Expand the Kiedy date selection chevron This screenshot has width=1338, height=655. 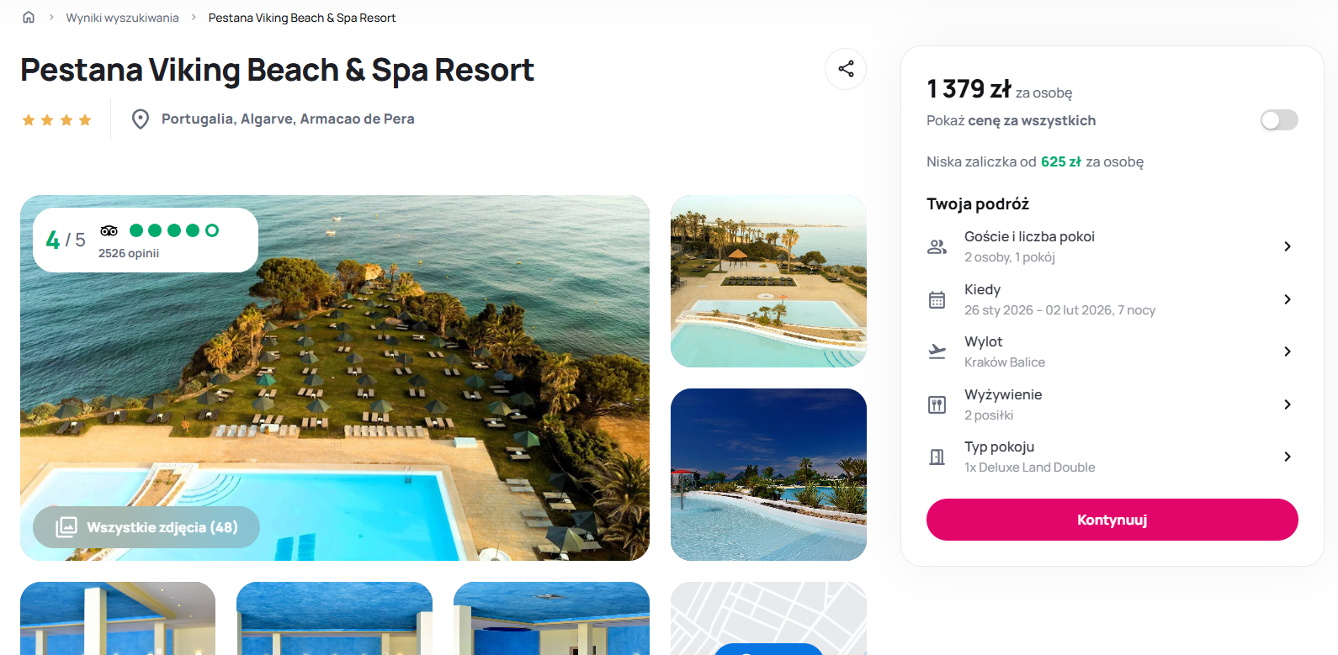pyautogui.click(x=1287, y=299)
